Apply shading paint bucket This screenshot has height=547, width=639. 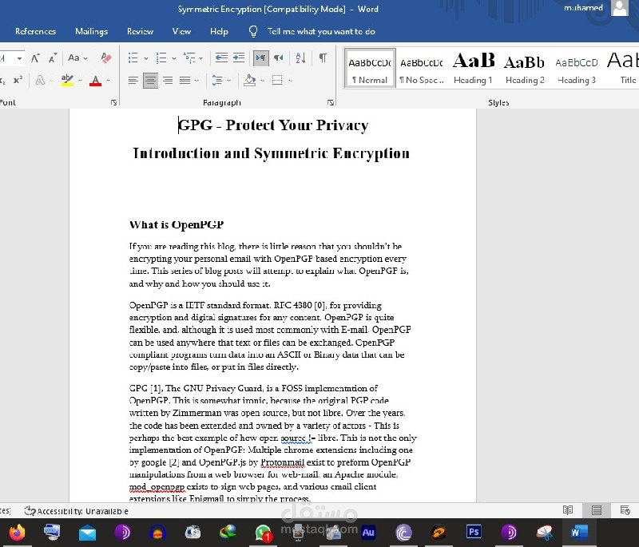coord(249,80)
